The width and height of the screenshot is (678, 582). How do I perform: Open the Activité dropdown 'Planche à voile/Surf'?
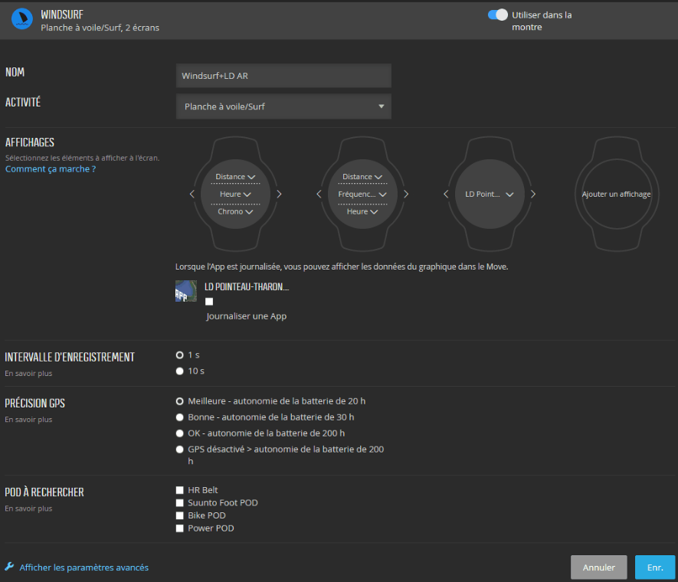click(283, 106)
